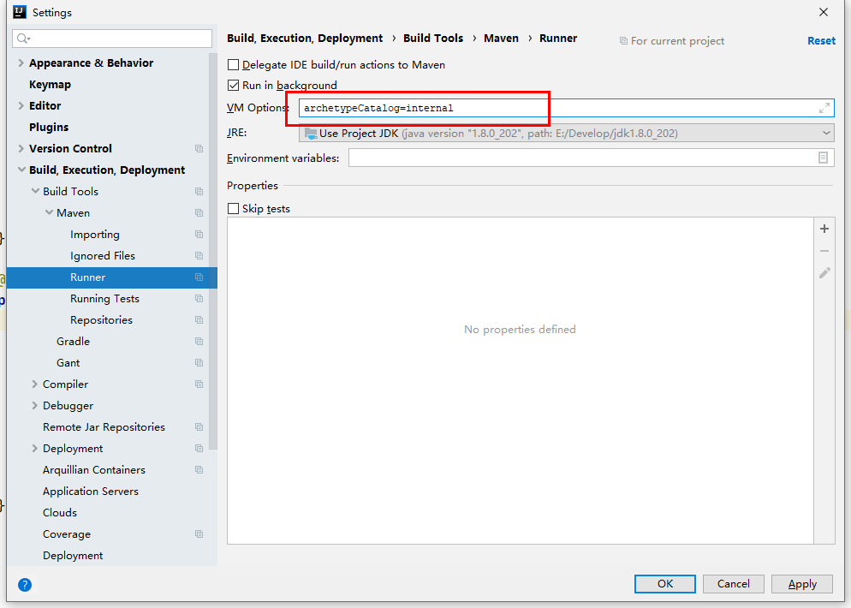Click into the VM Options text field
The image size is (851, 608).
(566, 108)
